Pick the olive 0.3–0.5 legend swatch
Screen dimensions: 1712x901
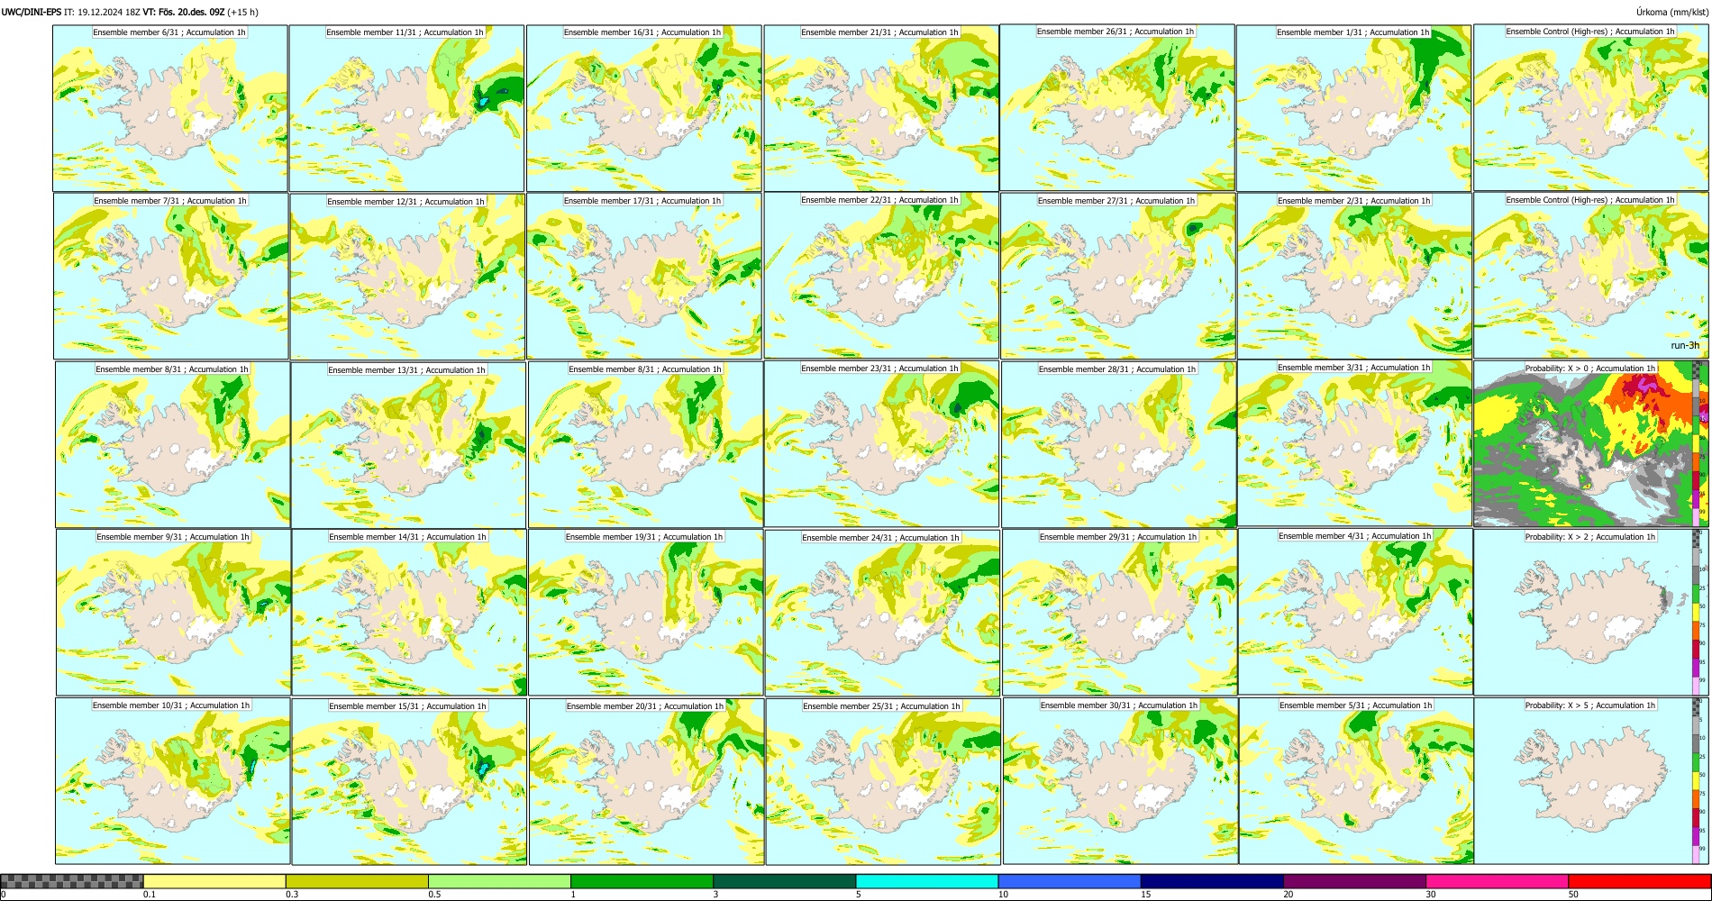[357, 881]
